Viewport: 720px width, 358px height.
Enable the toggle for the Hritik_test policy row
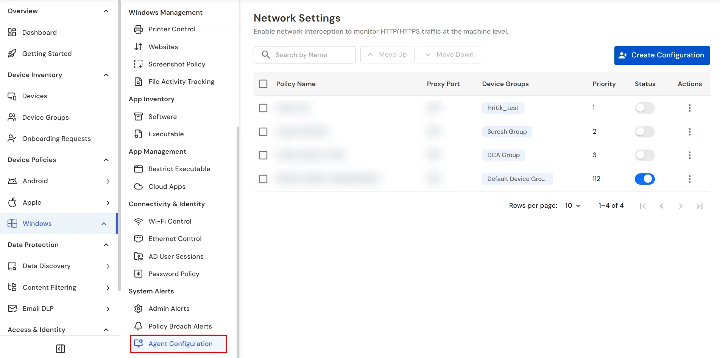click(644, 108)
